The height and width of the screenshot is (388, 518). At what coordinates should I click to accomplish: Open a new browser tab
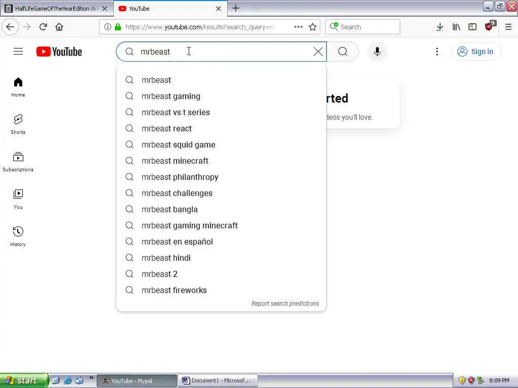(x=236, y=8)
